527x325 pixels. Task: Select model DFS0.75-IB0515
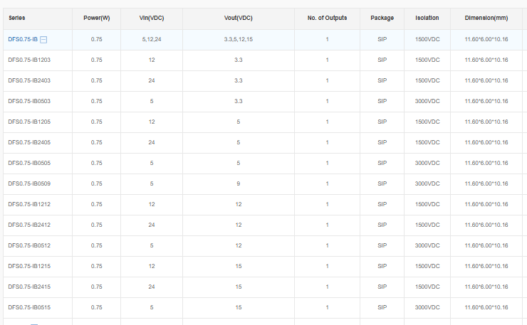[x=29, y=307]
